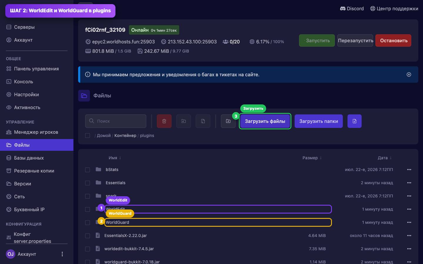Viewport: 423px width, 264px height.
Task: Click the archive files toolbar icon
Action: pos(203,121)
